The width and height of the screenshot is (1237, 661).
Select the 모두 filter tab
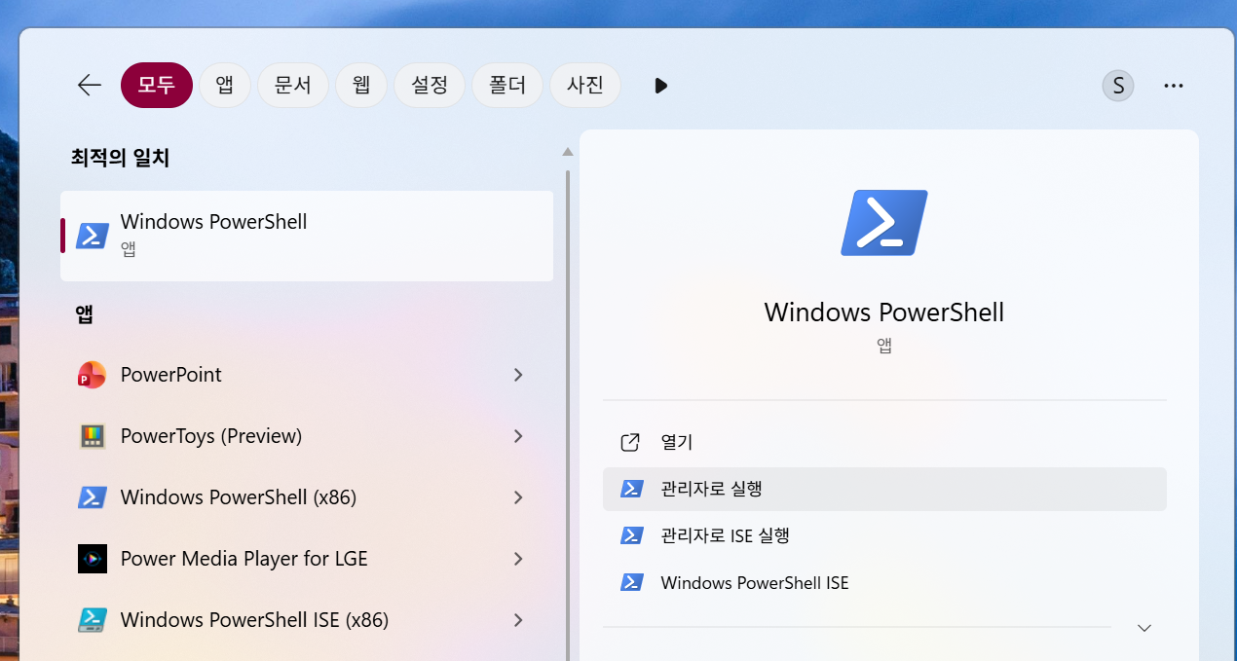[156, 86]
